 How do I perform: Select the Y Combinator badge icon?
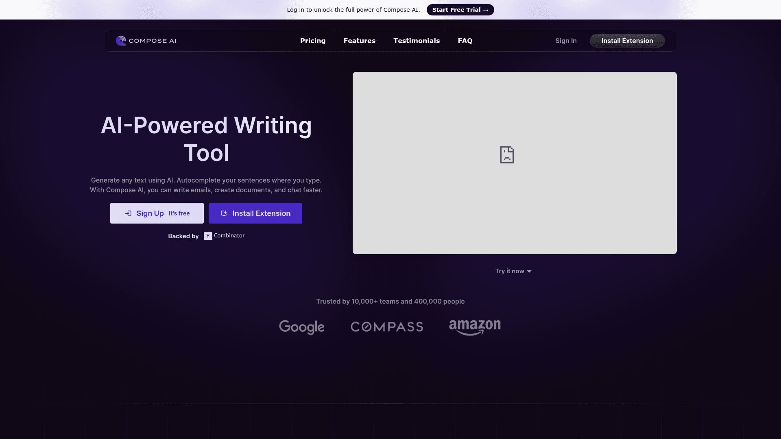click(x=208, y=236)
